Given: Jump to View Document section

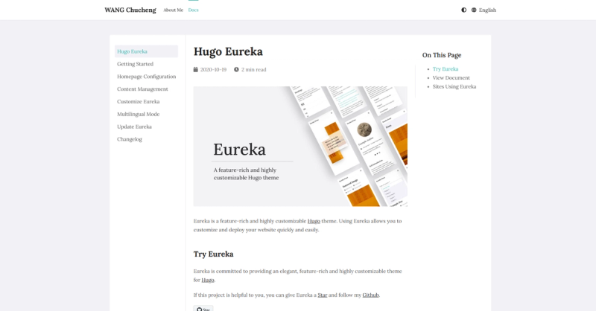Looking at the screenshot, I should [x=451, y=77].
